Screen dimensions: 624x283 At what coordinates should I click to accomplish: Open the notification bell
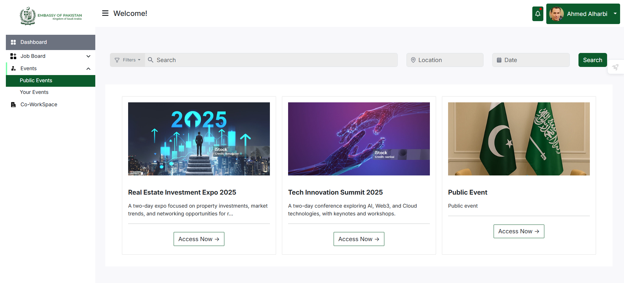click(538, 14)
